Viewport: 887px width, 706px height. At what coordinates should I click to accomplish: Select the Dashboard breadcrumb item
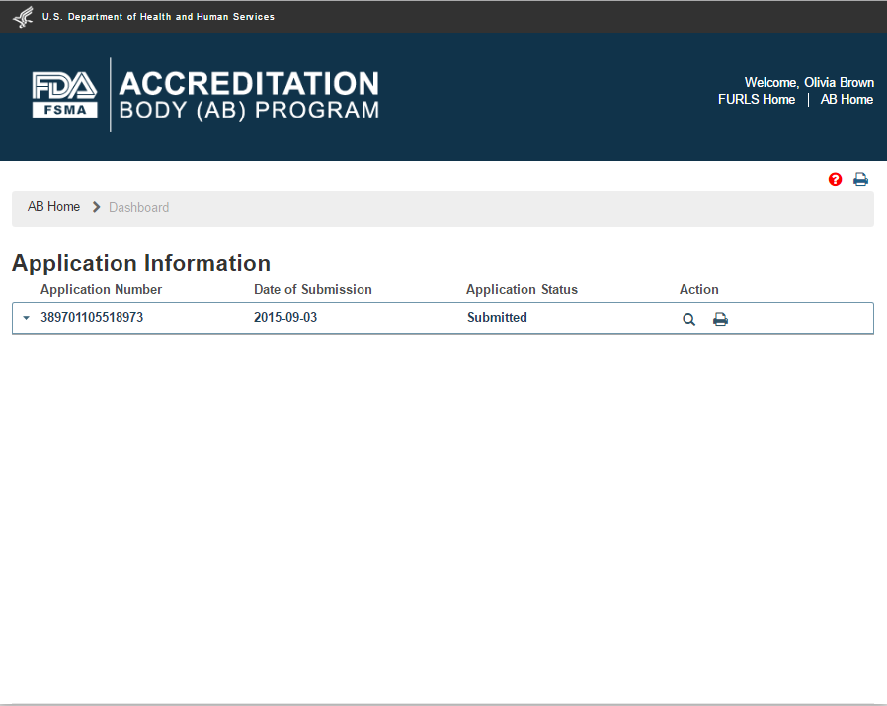point(138,207)
